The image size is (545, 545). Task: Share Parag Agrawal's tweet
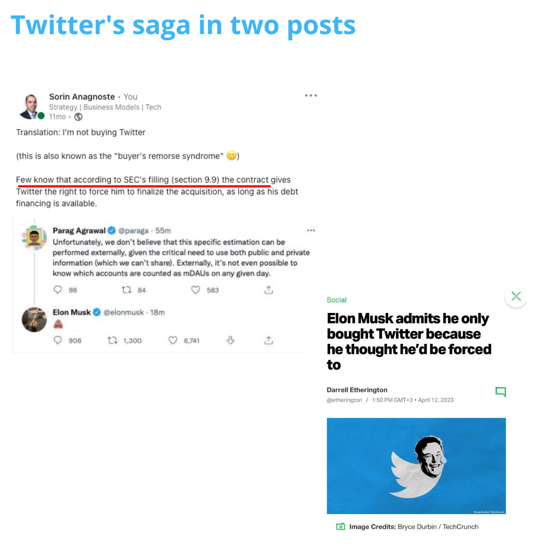click(x=268, y=290)
